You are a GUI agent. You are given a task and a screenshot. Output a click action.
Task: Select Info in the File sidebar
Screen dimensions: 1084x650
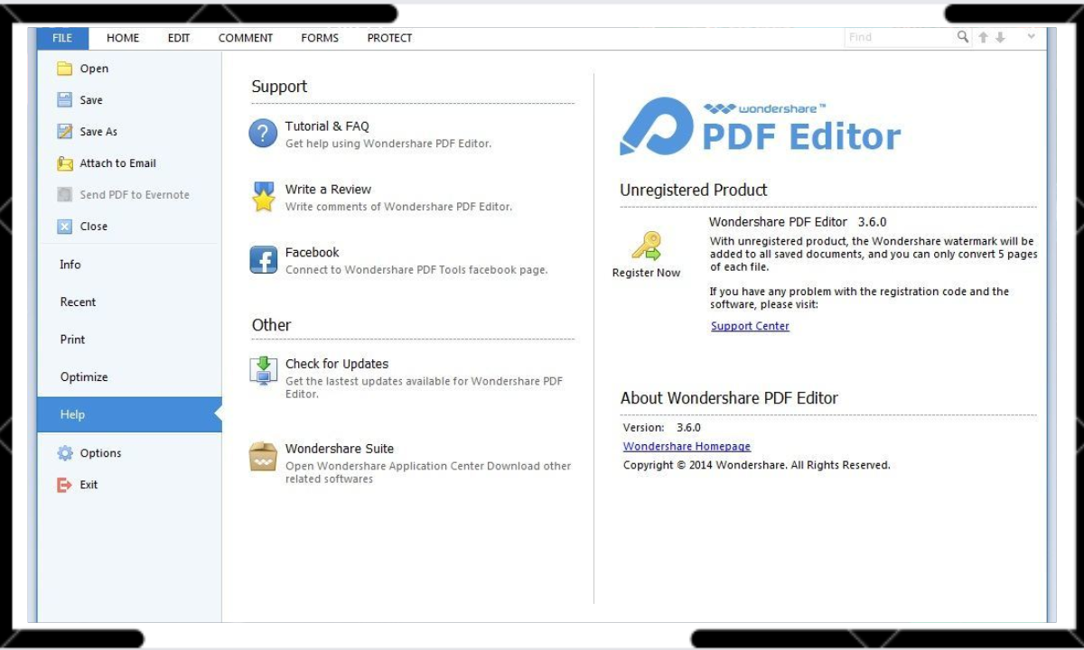(129, 265)
